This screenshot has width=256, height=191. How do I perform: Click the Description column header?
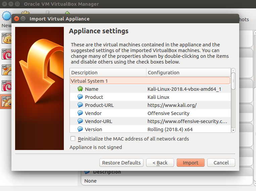[108, 72]
